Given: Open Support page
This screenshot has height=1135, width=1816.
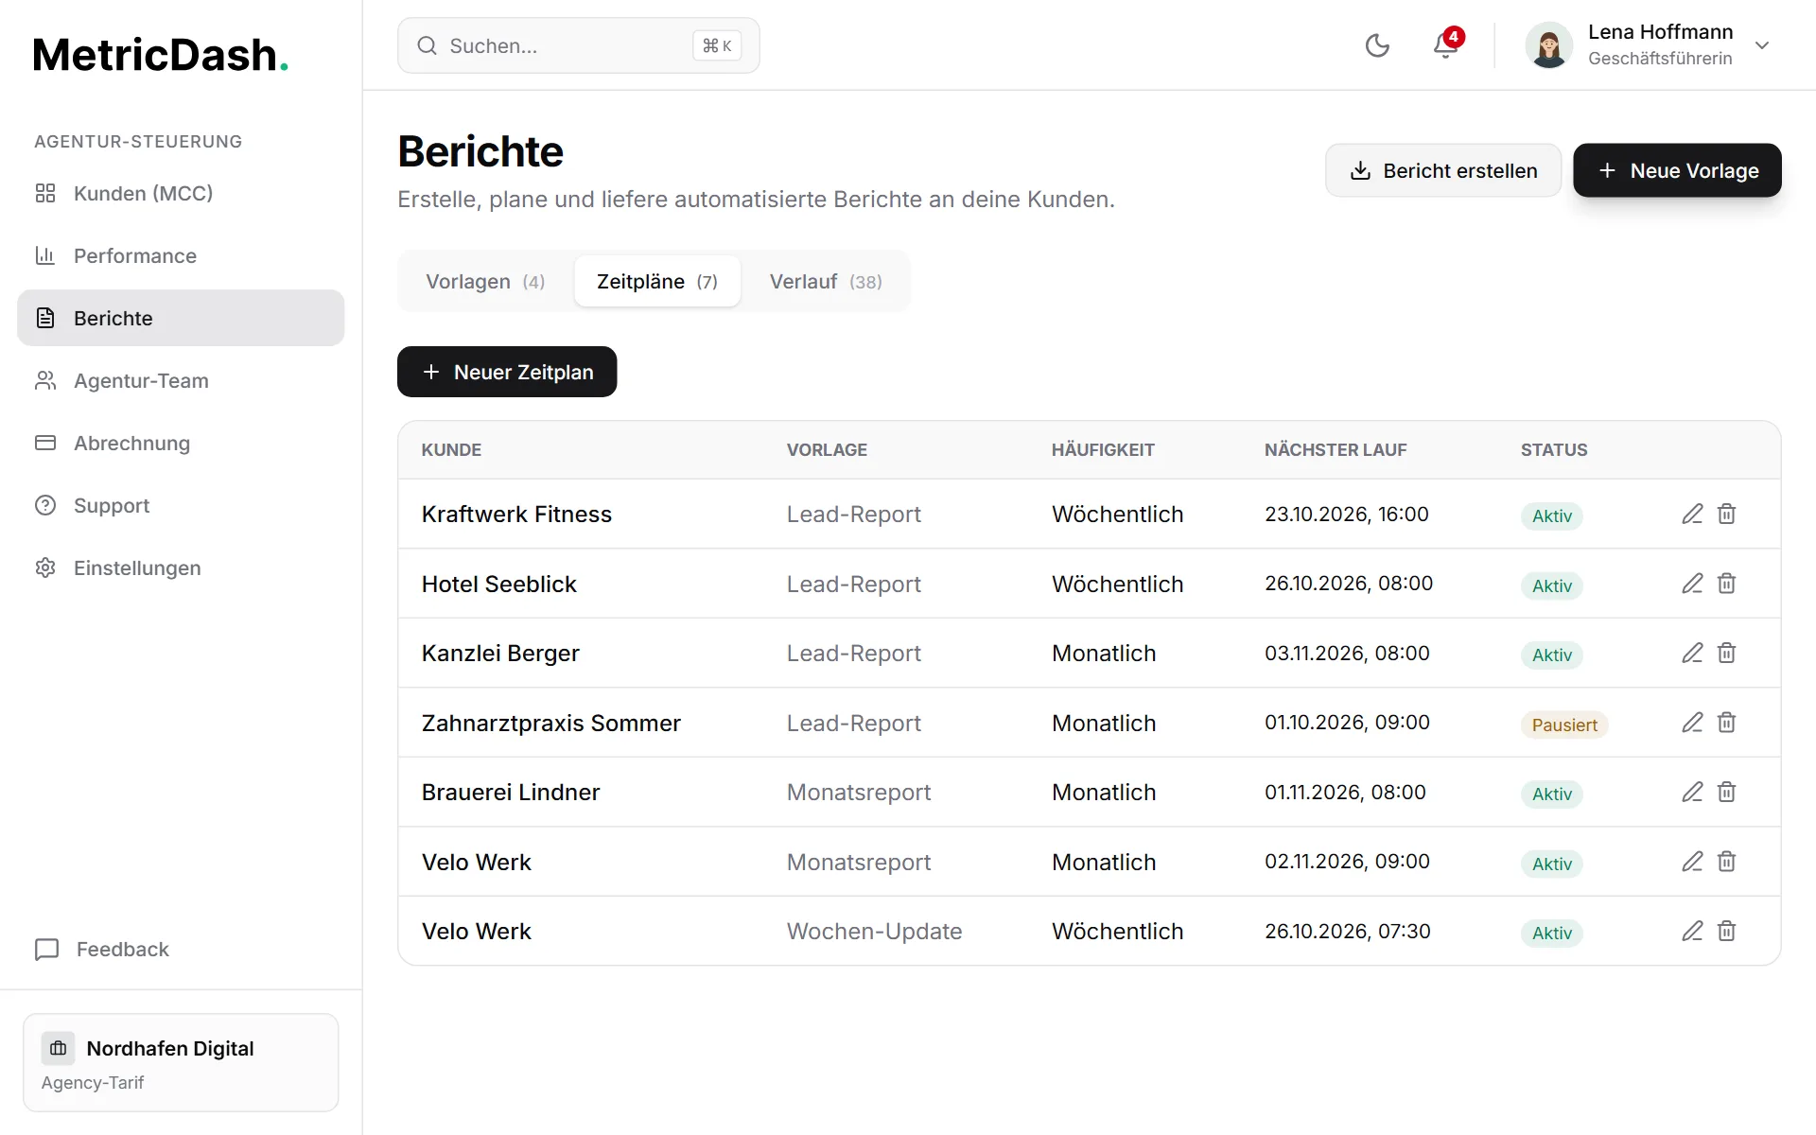Looking at the screenshot, I should click(181, 505).
